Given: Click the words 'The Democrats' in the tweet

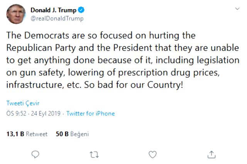Looking at the screenshot, I should (x=38, y=35).
